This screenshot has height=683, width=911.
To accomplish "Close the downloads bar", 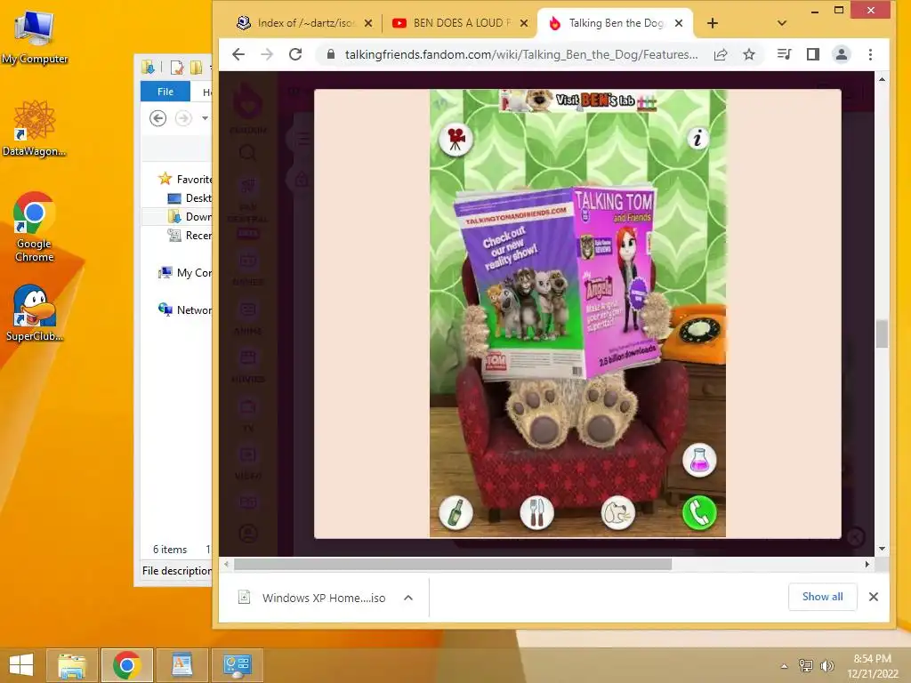I will pyautogui.click(x=874, y=597).
